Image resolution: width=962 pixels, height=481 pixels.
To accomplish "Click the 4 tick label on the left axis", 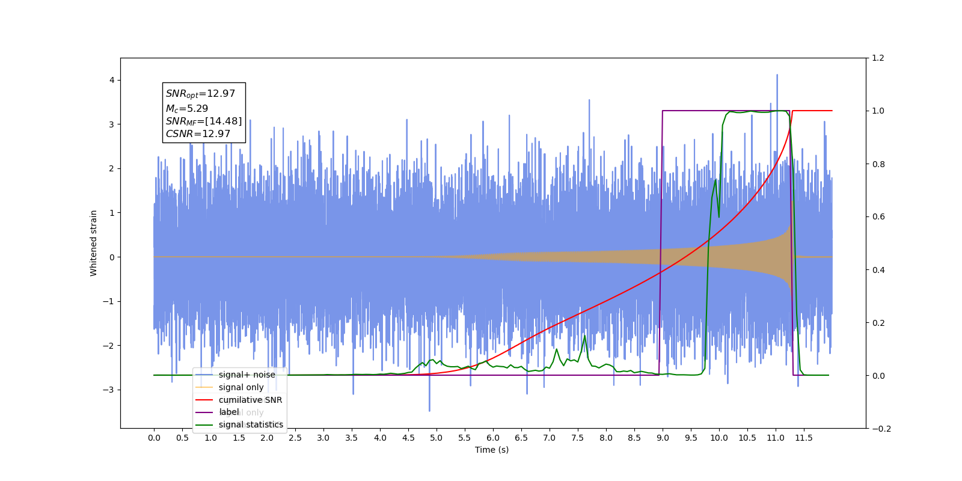I will pyautogui.click(x=112, y=81).
